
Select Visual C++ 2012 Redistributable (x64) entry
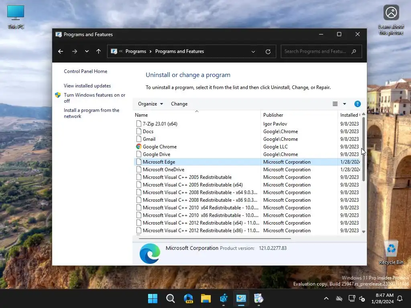201,223
